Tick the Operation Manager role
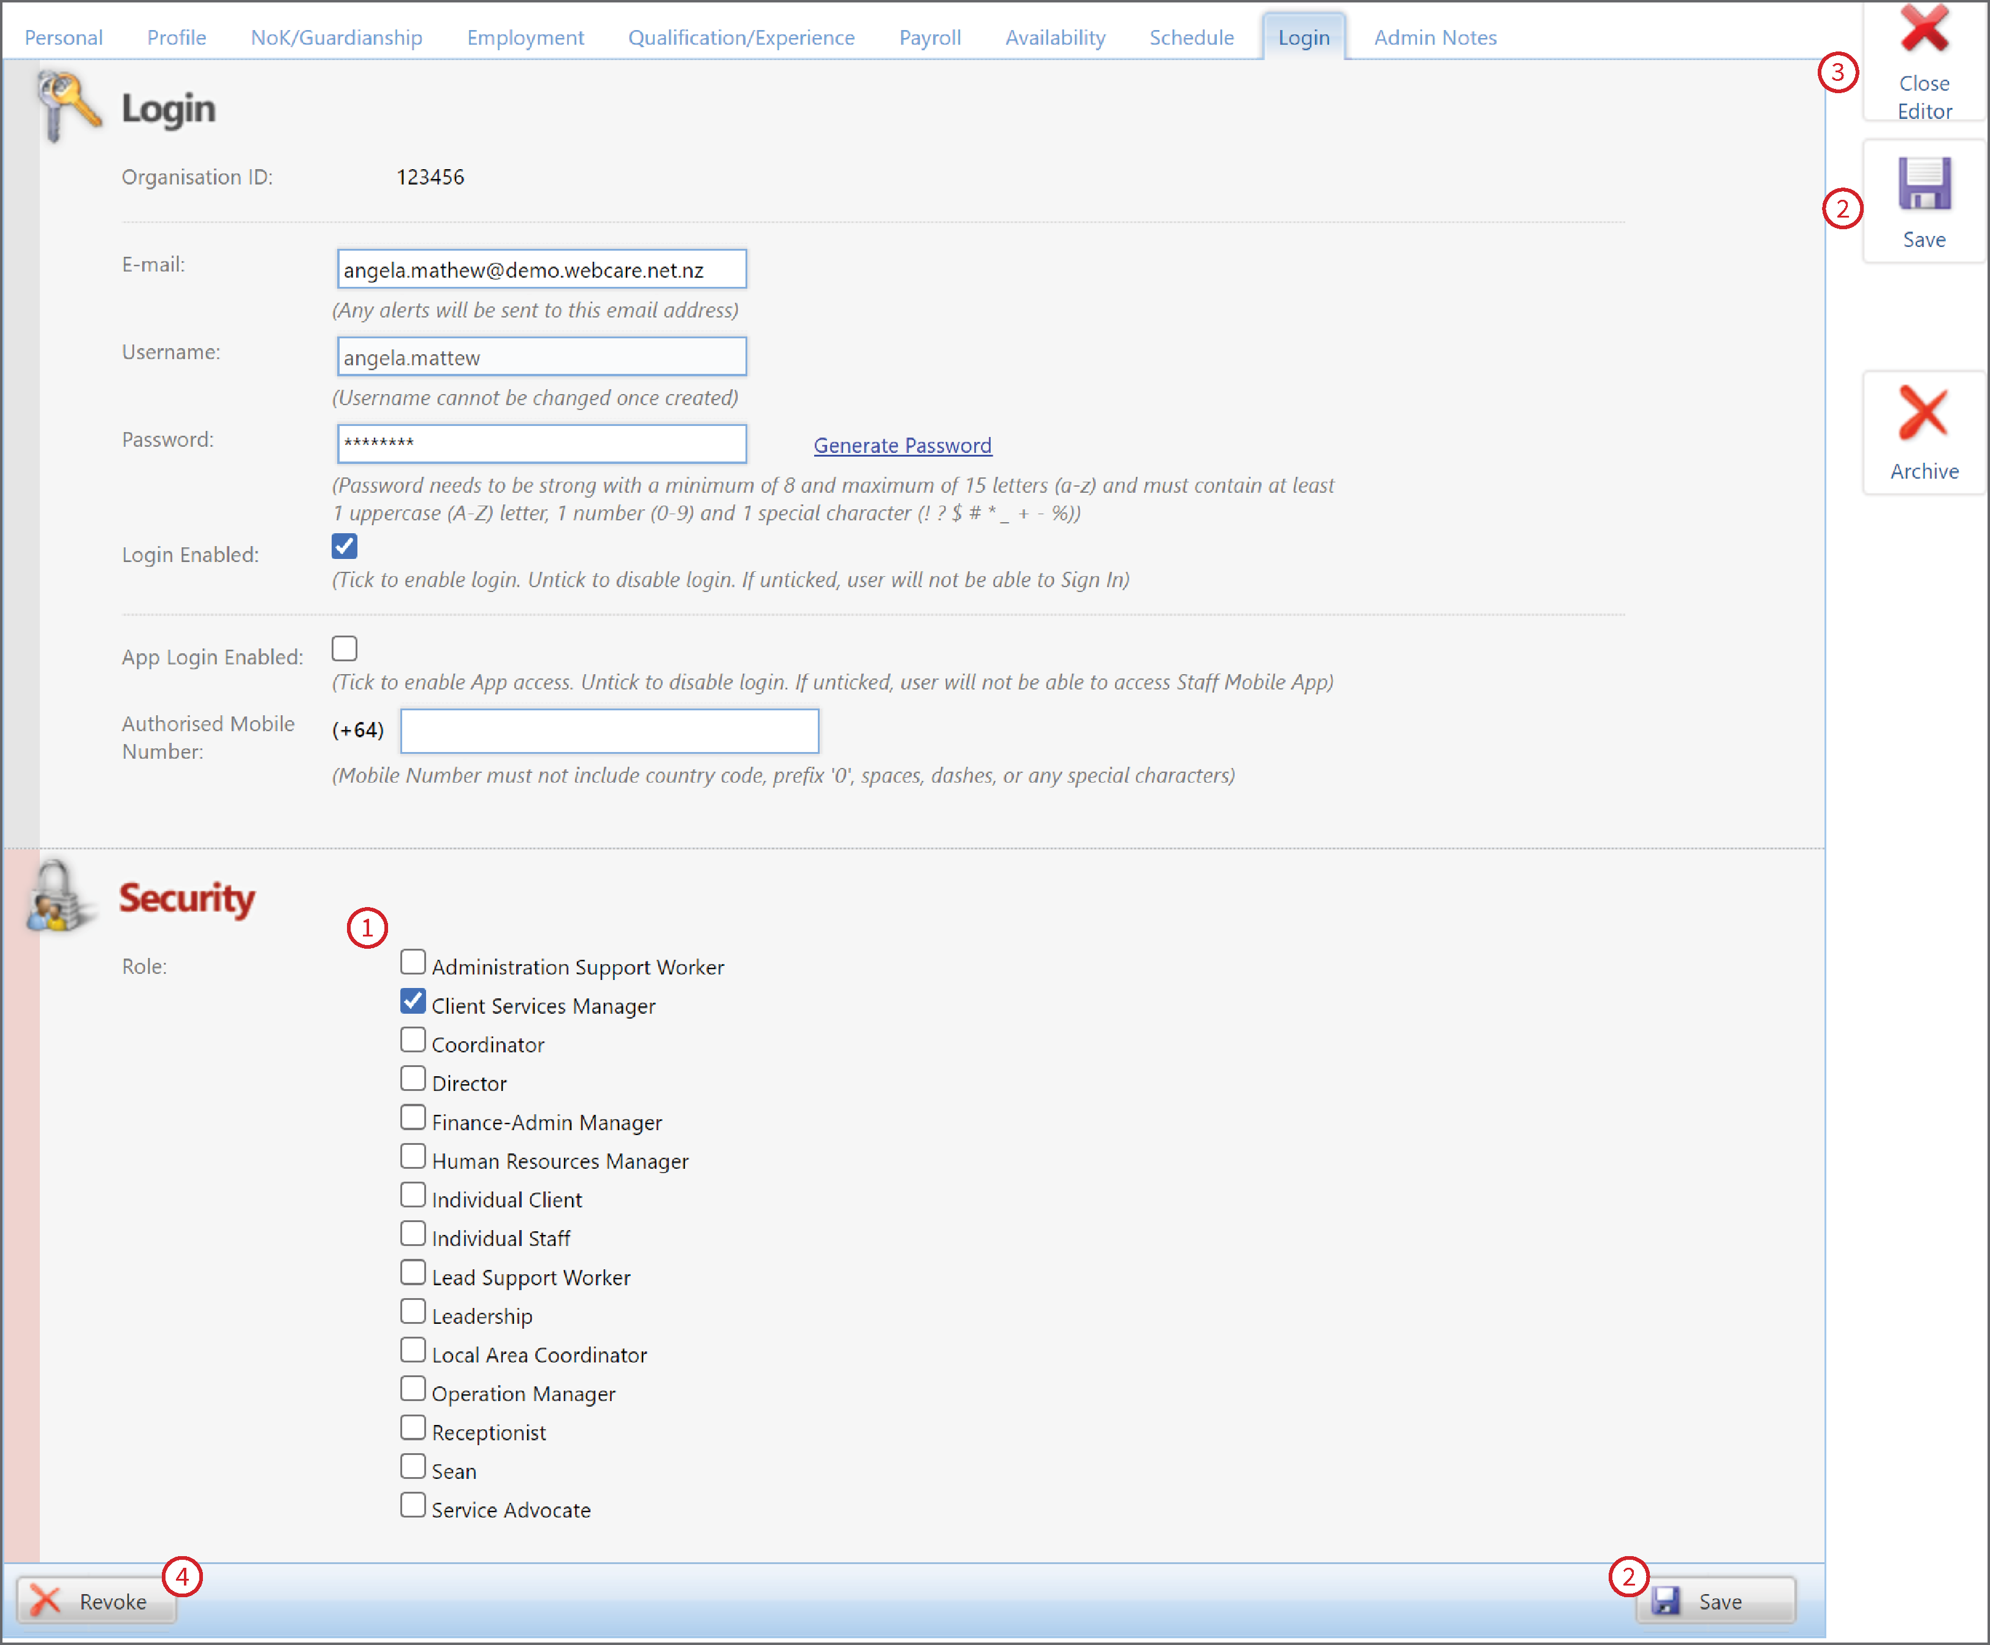 [412, 1390]
